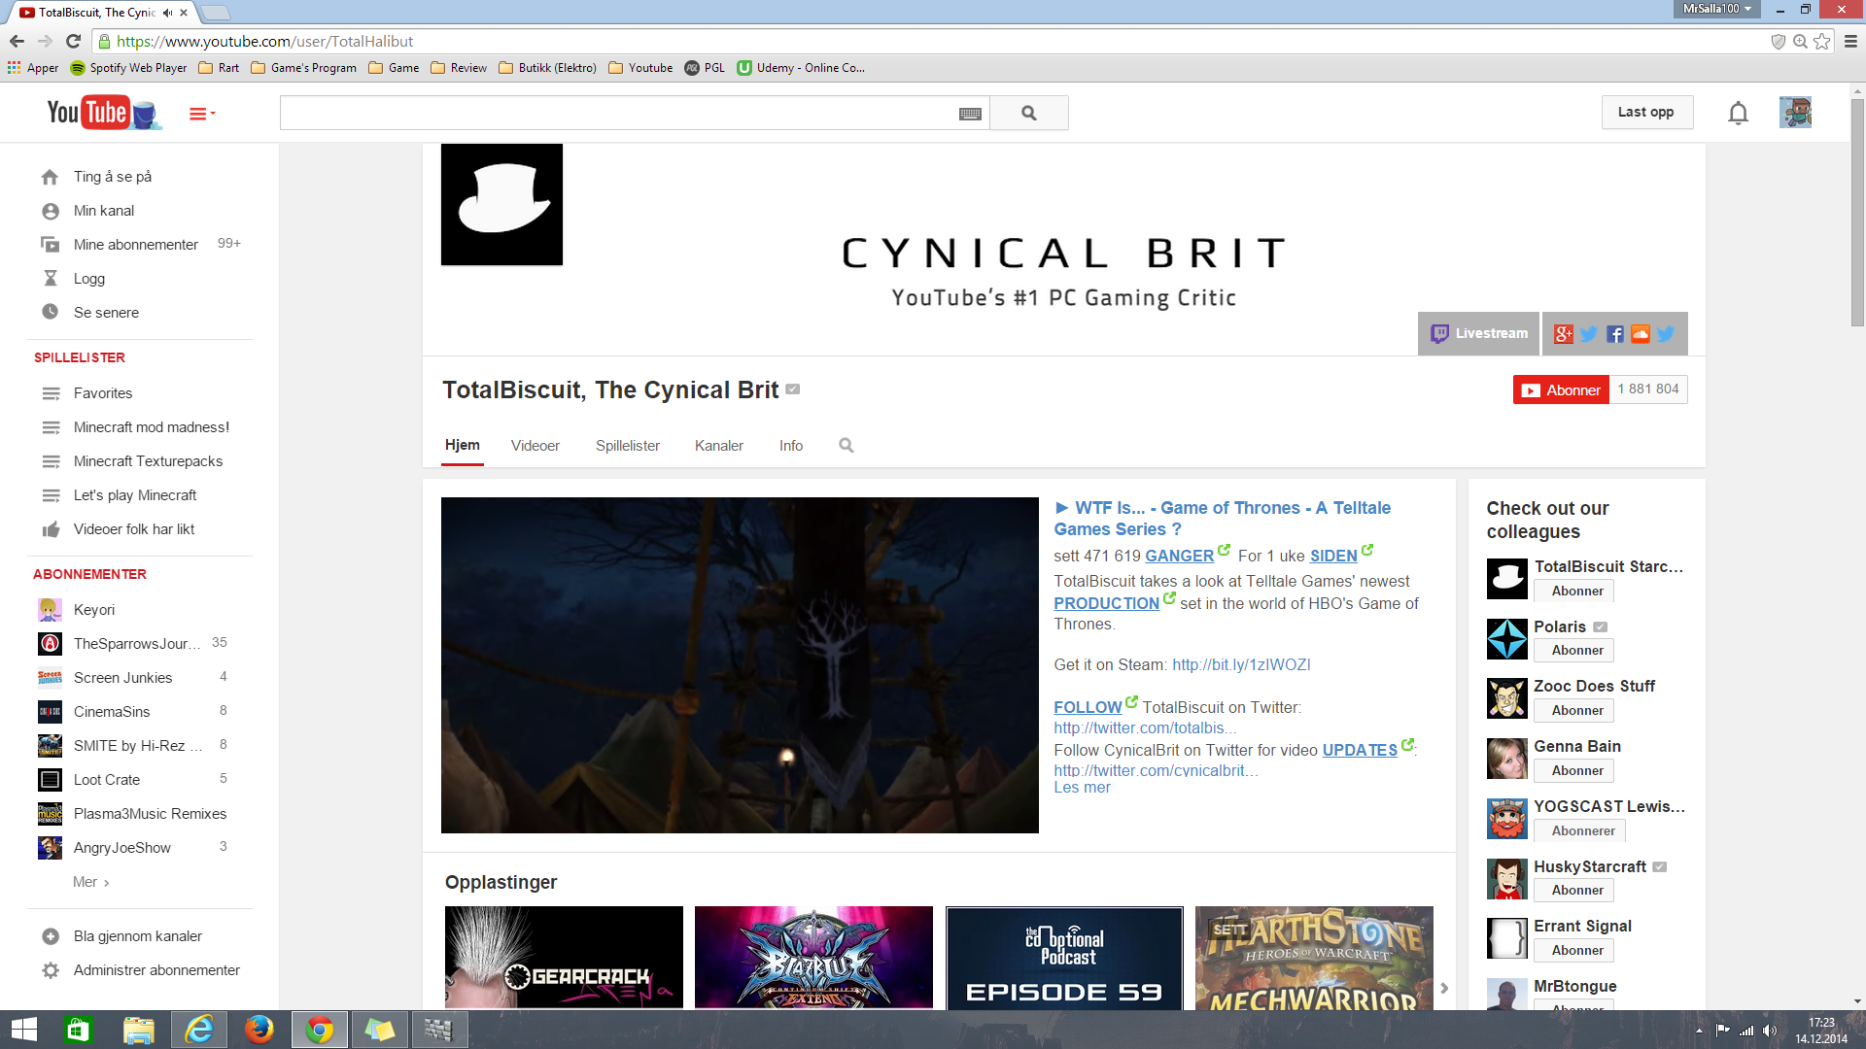
Task: Switch to the Videoer tab
Action: point(536,446)
